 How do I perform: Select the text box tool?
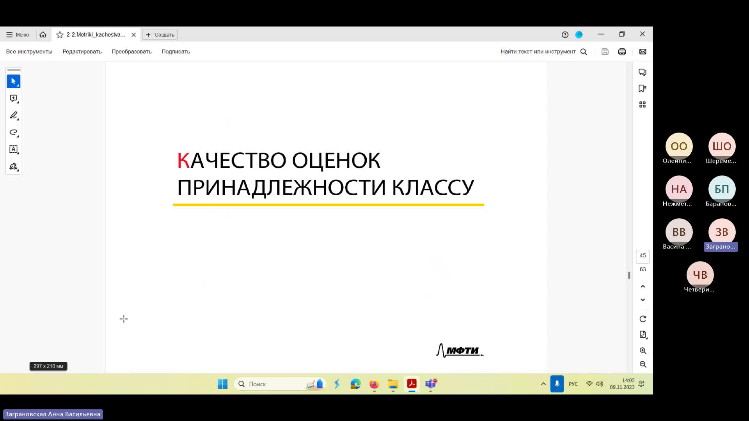14,149
